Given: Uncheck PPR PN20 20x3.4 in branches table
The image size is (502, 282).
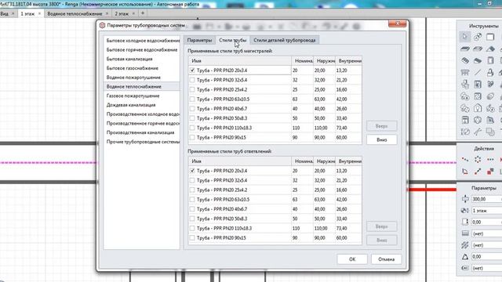Looking at the screenshot, I should [192, 171].
